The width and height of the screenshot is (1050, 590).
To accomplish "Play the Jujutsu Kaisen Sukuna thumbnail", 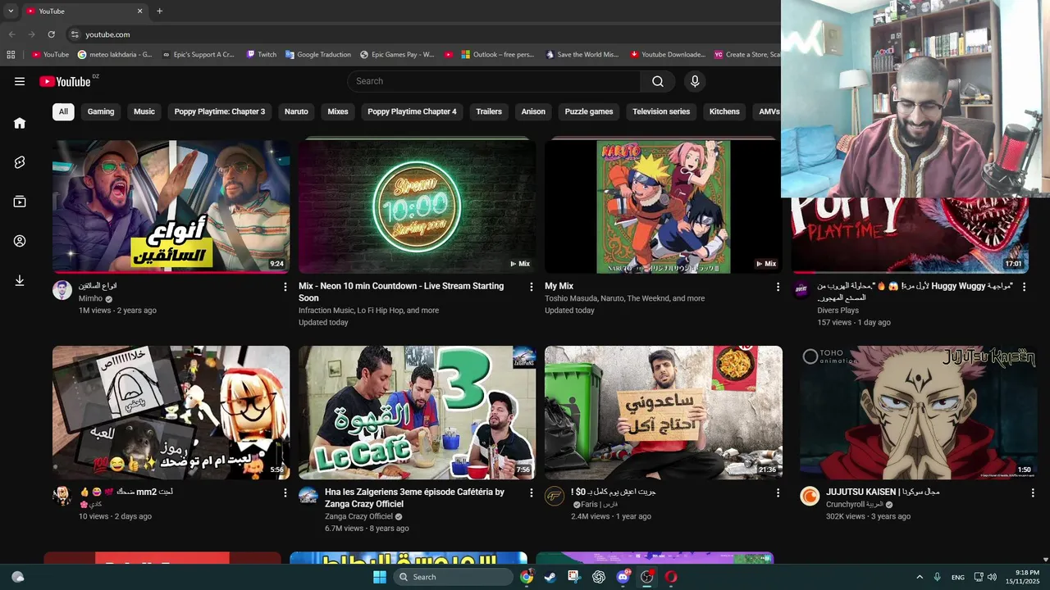I will (918, 412).
